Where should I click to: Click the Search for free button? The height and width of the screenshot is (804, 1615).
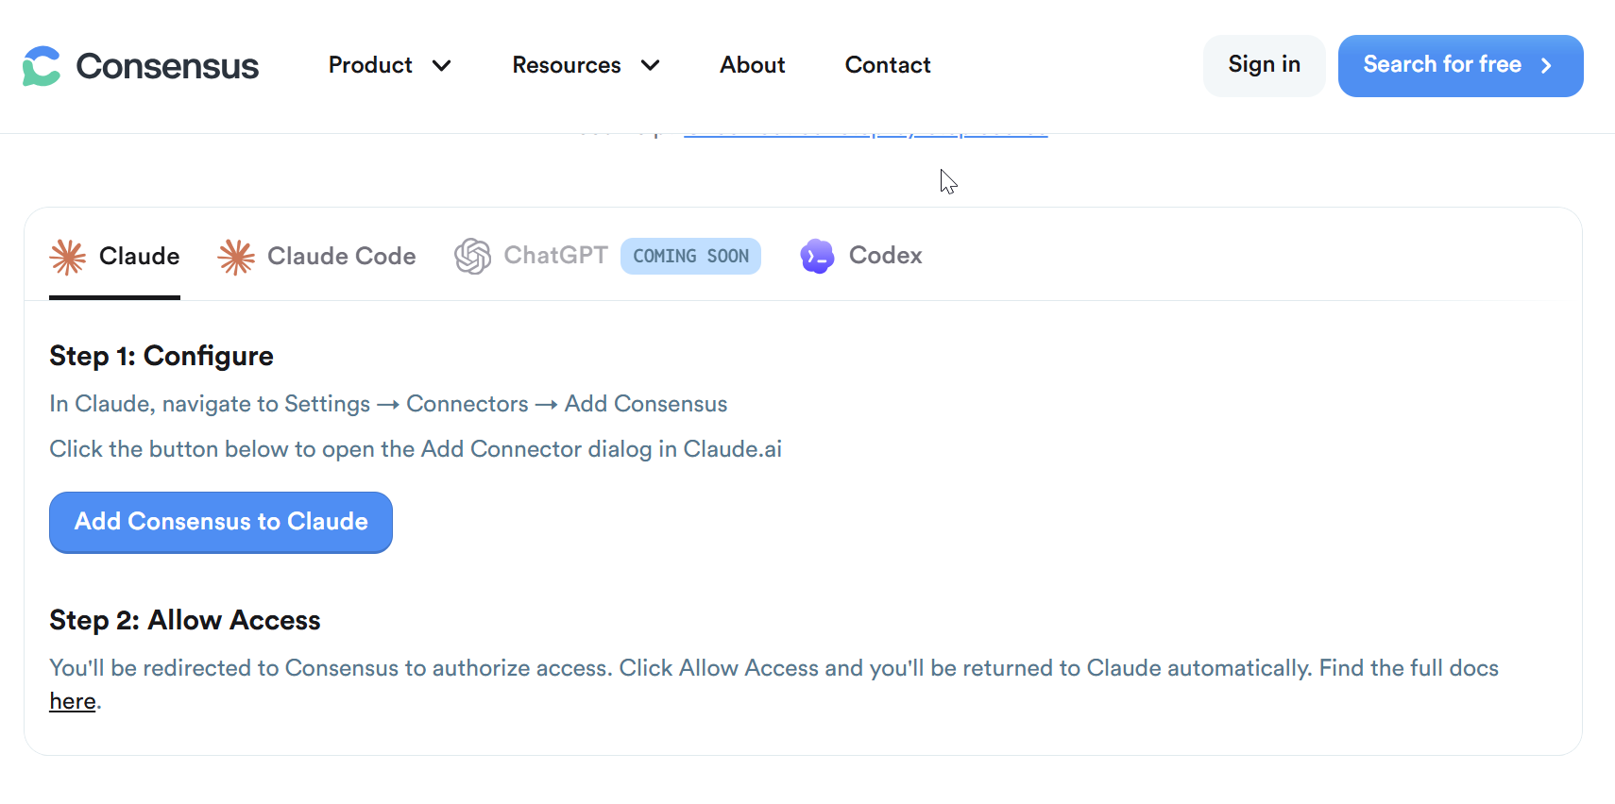click(x=1460, y=65)
